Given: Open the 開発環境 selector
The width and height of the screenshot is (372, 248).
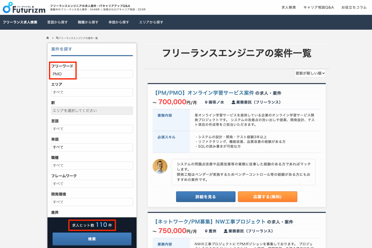Looking at the screenshot, I should [92, 202].
